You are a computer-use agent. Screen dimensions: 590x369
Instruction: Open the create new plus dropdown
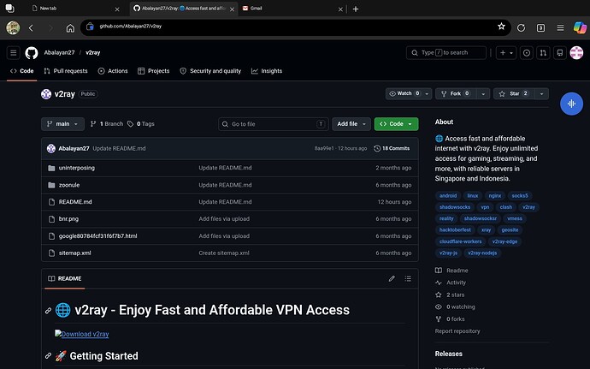coord(506,53)
